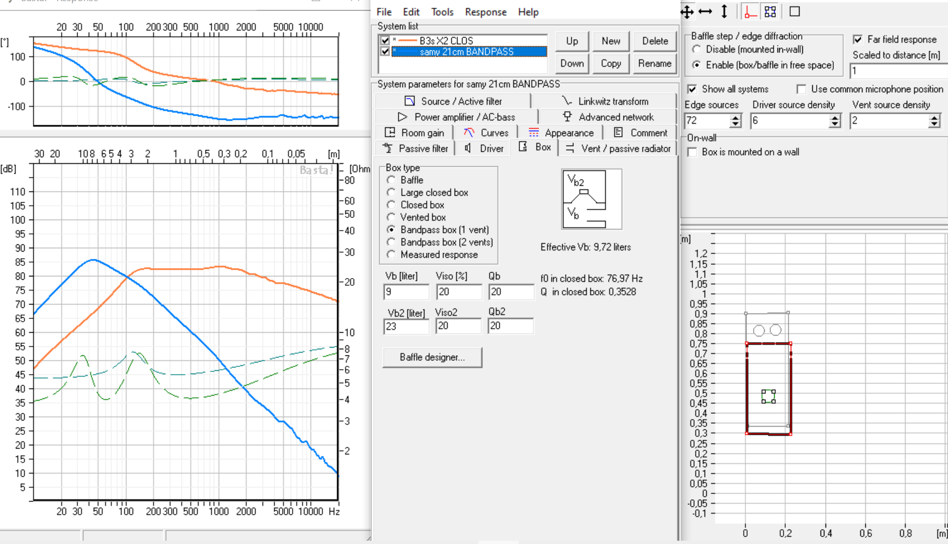Click the Vb2 [liter] input field
Viewport: 948px width, 544px height.
406,326
